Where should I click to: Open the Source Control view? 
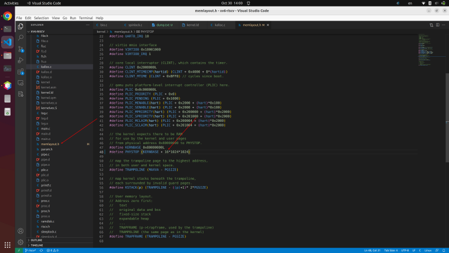pyautogui.click(x=20, y=49)
